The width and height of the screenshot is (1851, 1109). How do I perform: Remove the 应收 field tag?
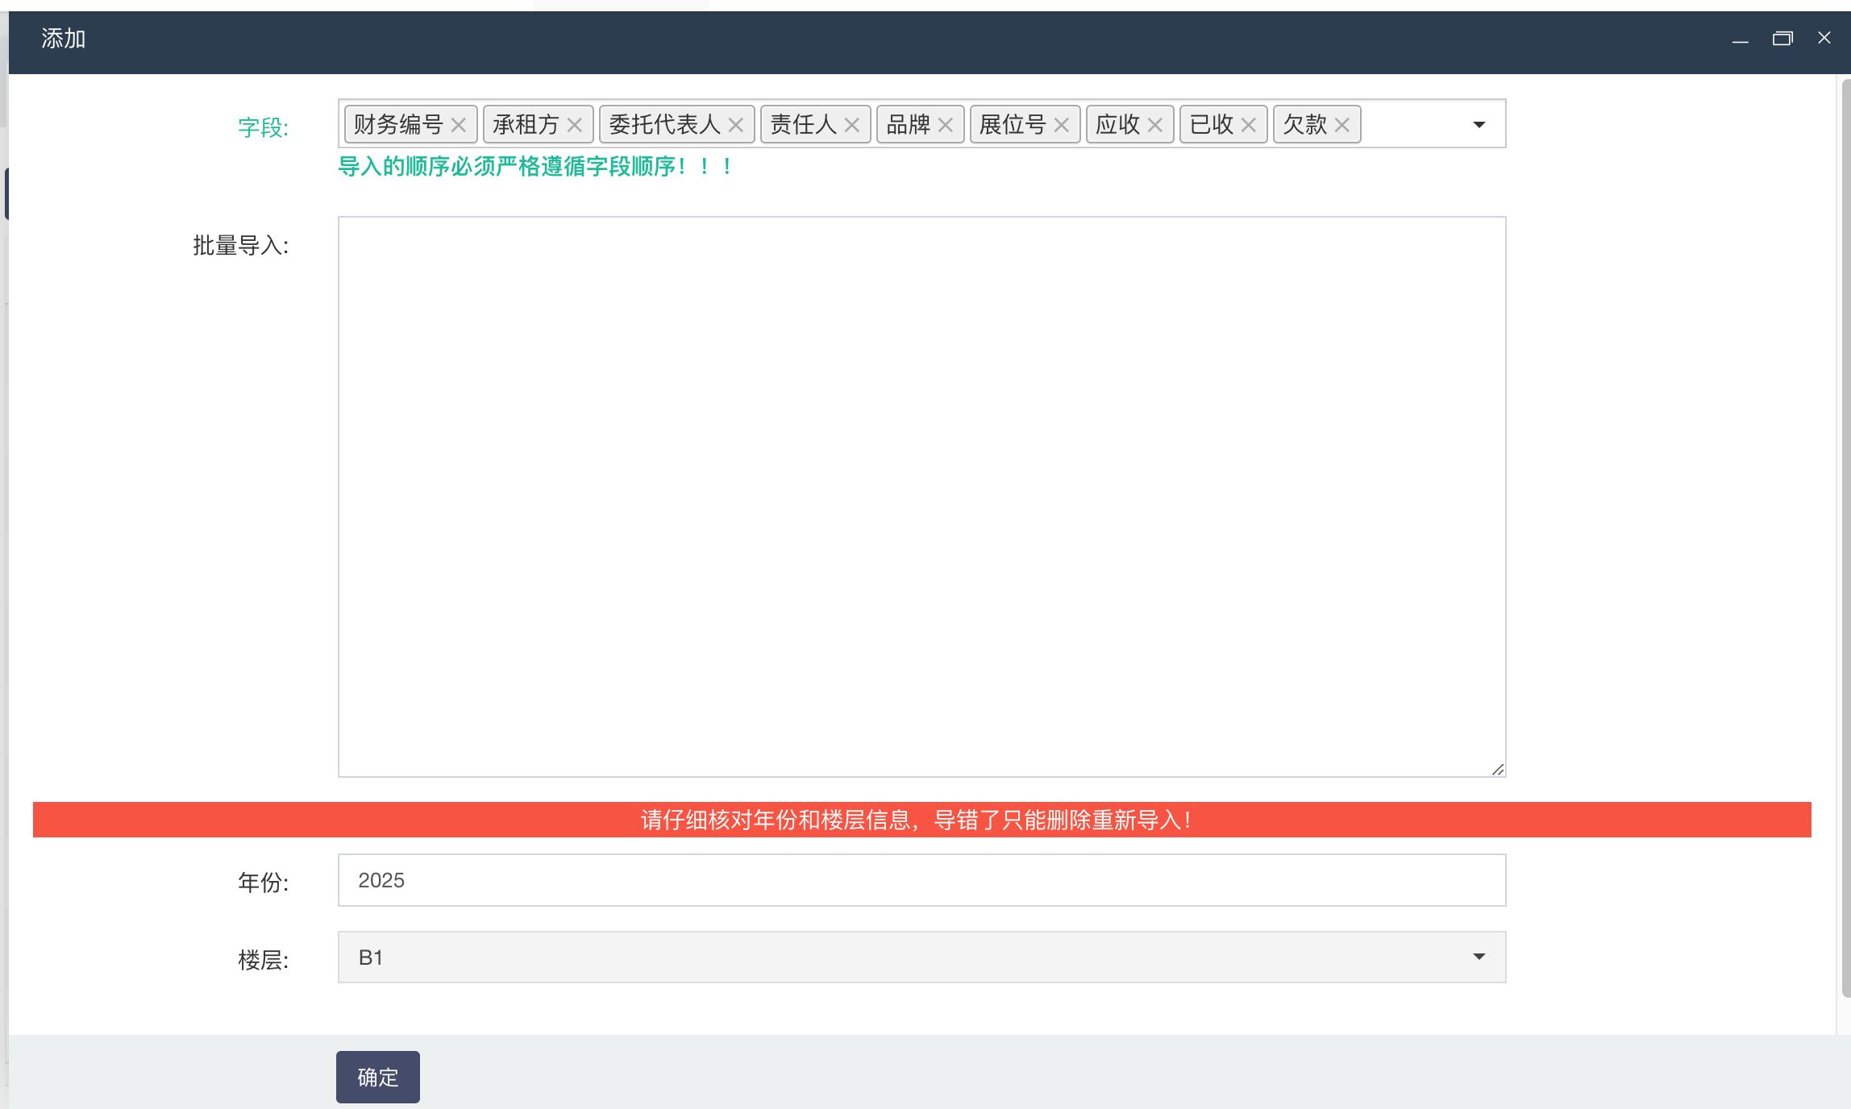pos(1155,125)
